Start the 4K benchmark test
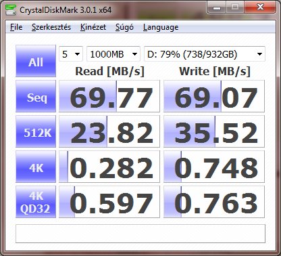 [x=36, y=167]
